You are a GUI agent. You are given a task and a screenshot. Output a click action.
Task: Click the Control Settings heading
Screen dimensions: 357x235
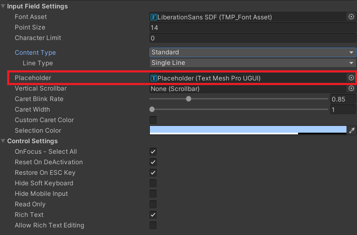(32, 141)
